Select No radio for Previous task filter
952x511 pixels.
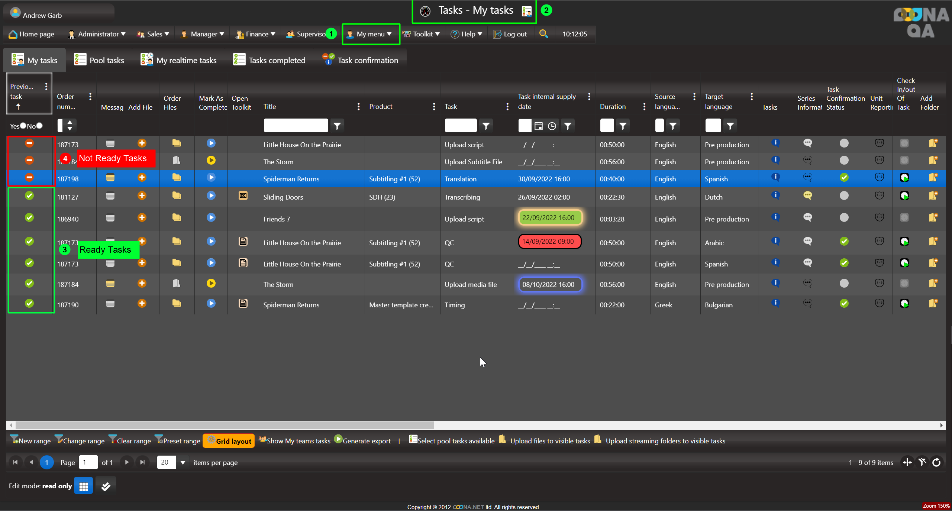tap(39, 126)
